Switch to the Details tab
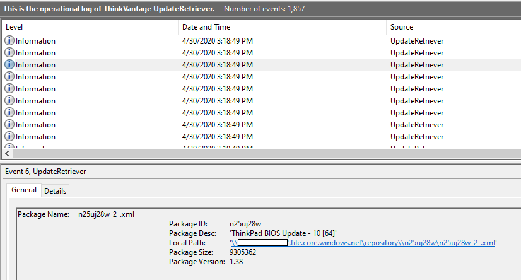Screen dimensions: 521x280 [55, 191]
